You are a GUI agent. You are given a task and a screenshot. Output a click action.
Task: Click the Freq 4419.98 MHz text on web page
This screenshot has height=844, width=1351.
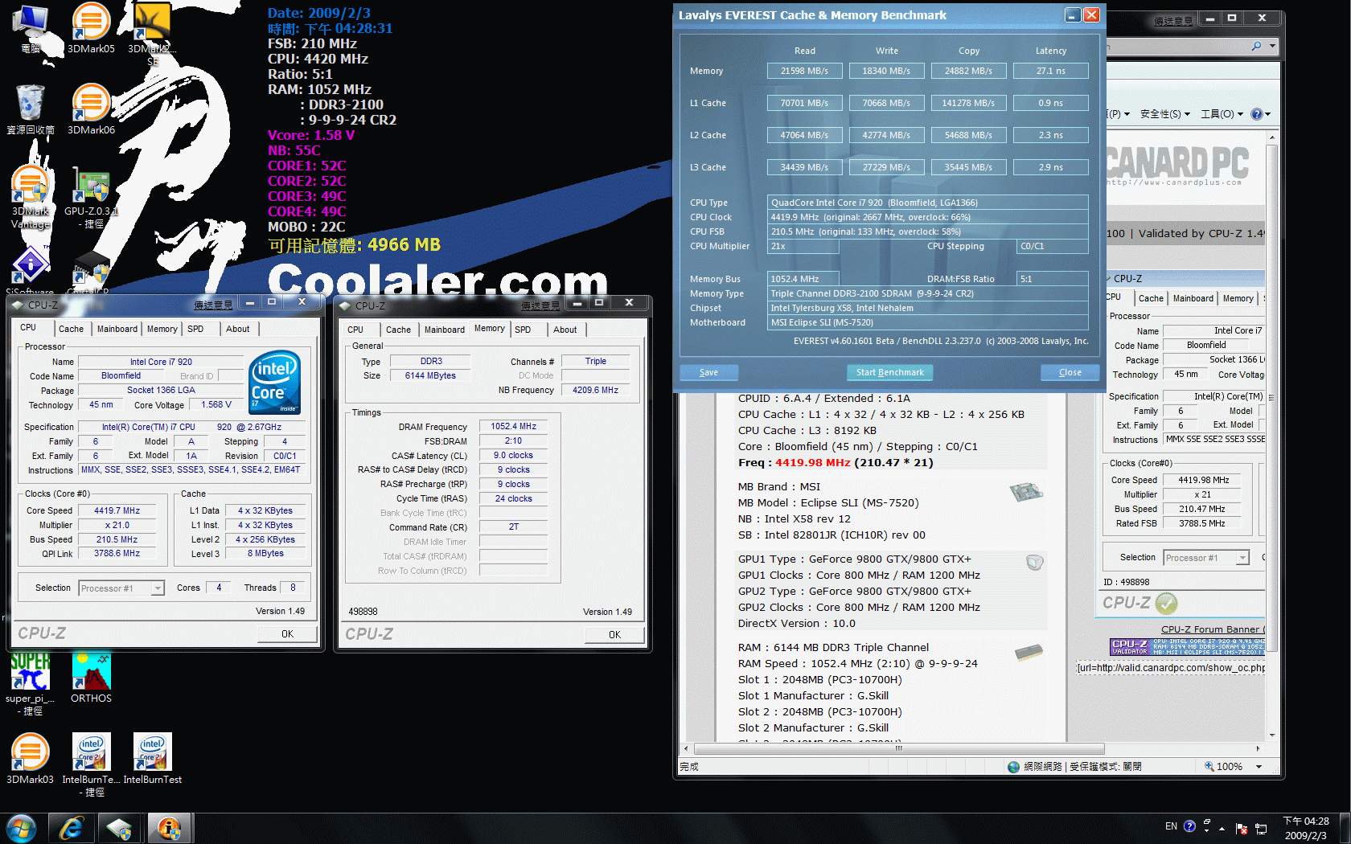836,462
